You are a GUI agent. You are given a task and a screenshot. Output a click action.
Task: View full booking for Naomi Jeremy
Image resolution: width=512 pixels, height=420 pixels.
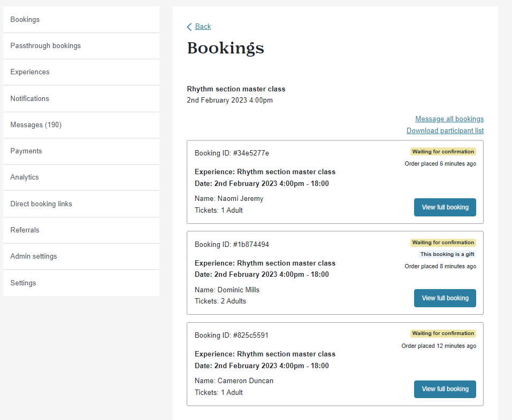(x=445, y=207)
